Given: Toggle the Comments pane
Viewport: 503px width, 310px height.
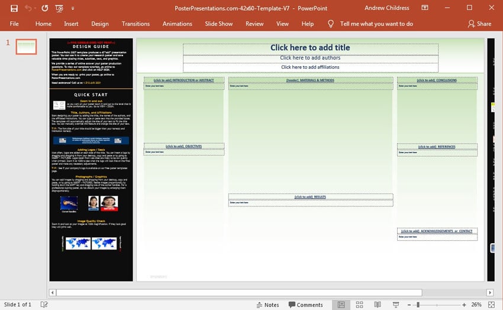Looking at the screenshot, I should coord(305,305).
